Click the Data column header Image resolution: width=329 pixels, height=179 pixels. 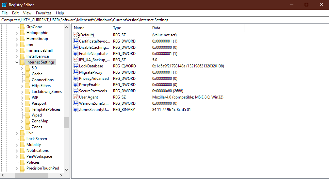[x=197, y=28]
